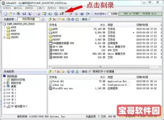Click the Save As toolbar icon
This screenshot has width=164, height=120.
[x=30, y=14]
